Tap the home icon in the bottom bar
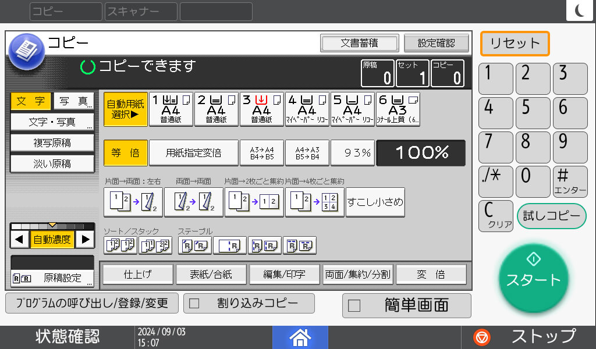 pyautogui.click(x=300, y=337)
